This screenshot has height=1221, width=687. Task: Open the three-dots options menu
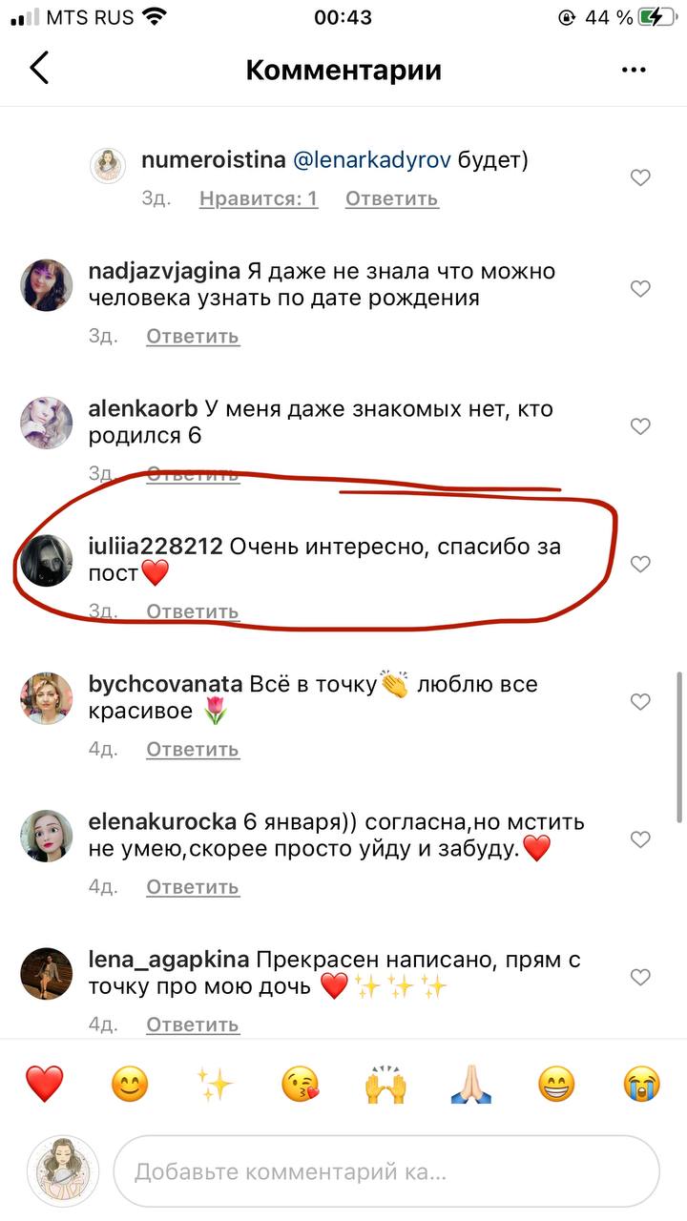pos(634,70)
